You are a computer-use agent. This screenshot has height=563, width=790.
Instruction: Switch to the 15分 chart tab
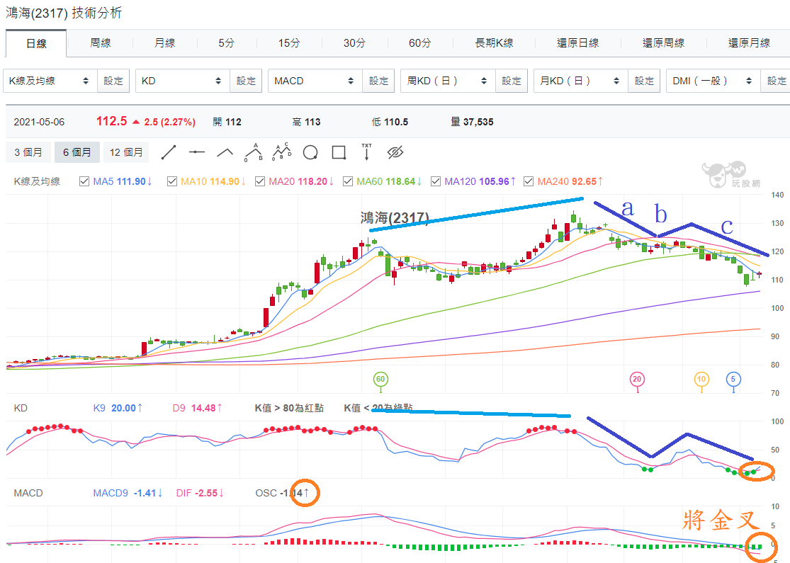click(289, 43)
